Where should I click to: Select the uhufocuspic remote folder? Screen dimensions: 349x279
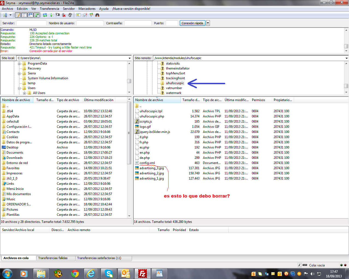click(x=175, y=83)
